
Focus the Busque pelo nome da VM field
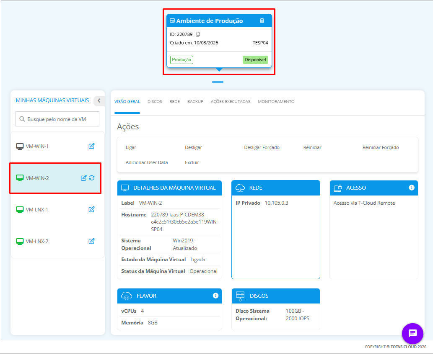pyautogui.click(x=57, y=119)
